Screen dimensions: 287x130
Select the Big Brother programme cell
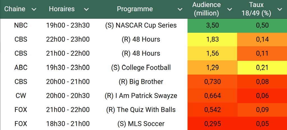coord(141,82)
